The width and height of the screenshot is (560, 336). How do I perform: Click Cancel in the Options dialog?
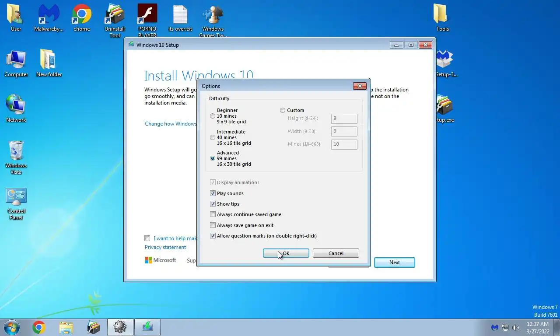click(336, 253)
